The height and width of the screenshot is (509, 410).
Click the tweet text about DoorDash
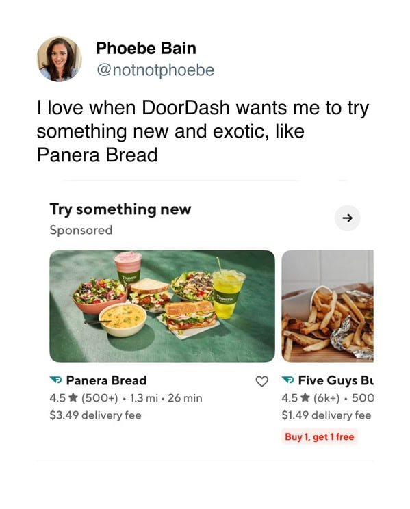203,131
